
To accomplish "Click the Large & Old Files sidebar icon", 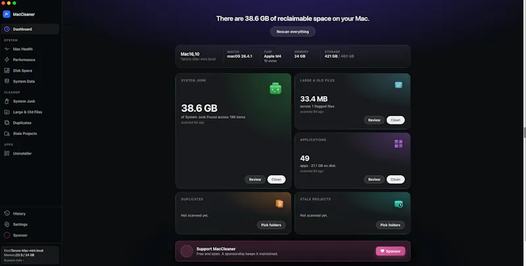I will 7,112.
